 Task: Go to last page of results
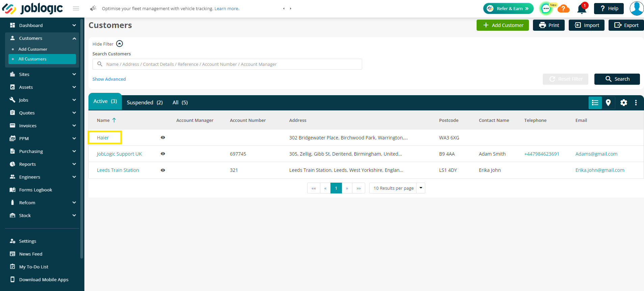358,188
